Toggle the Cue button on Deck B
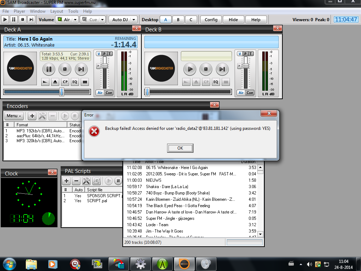The height and width of the screenshot is (271, 361). tap(250, 93)
